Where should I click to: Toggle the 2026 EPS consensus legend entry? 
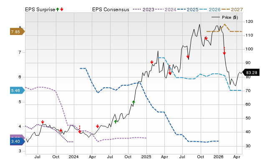(x=210, y=10)
